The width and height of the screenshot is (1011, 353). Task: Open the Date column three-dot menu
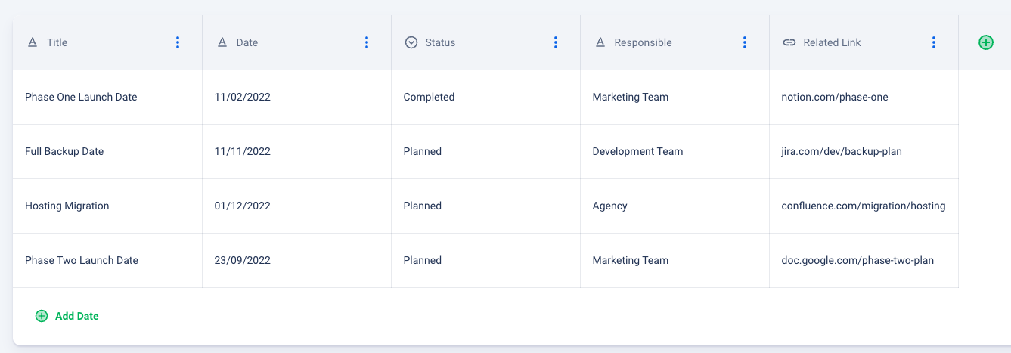367,42
